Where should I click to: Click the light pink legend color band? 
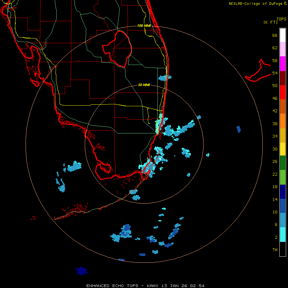(x=283, y=49)
